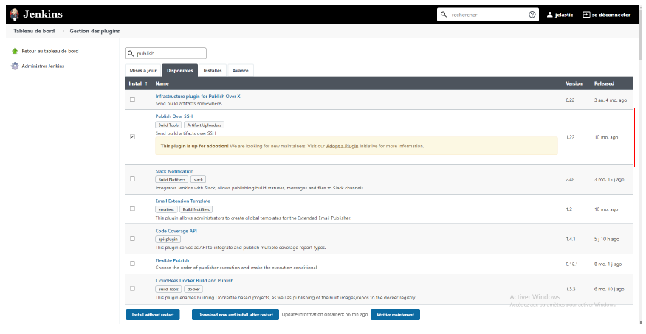Open Tableau de bord breadcrumb
Screen dimensions: 646x334
[34, 31]
